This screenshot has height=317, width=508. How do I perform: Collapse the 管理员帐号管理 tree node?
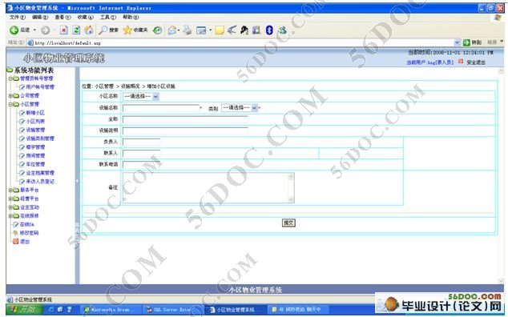click(10, 78)
